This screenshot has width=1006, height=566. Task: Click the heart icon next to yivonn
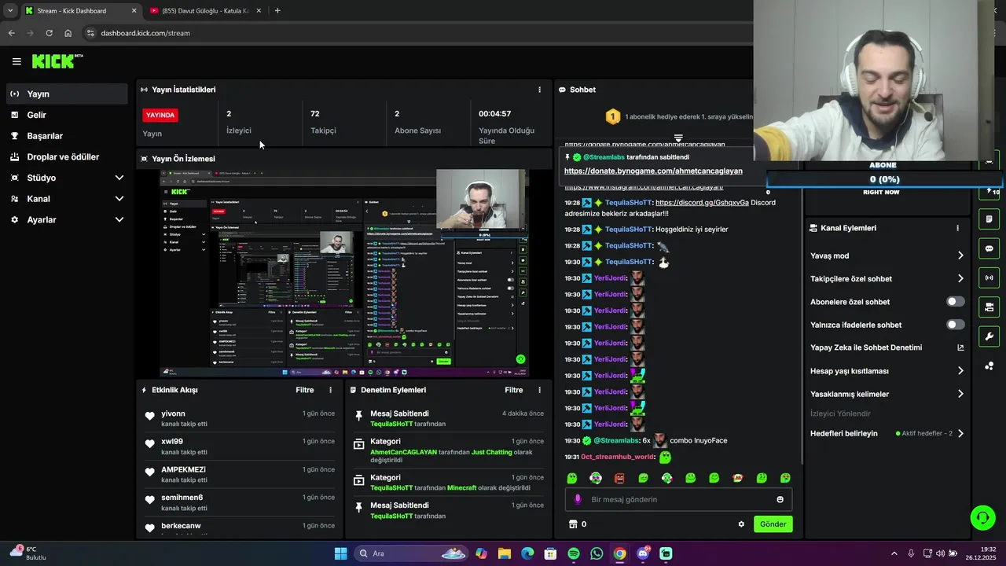pos(150,416)
